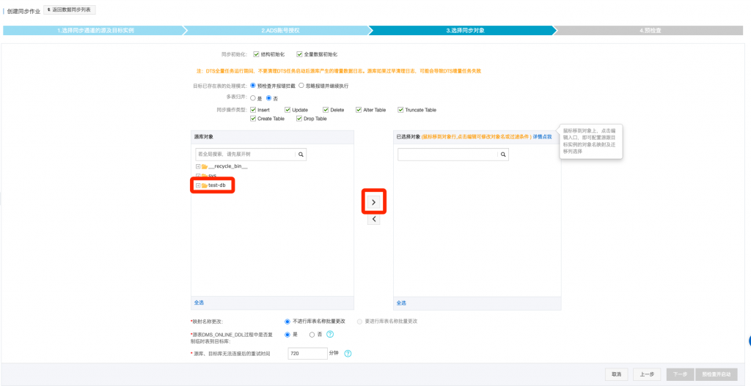Click 全选 under selected objects list
Viewport: 751px width, 386px height.
point(401,303)
